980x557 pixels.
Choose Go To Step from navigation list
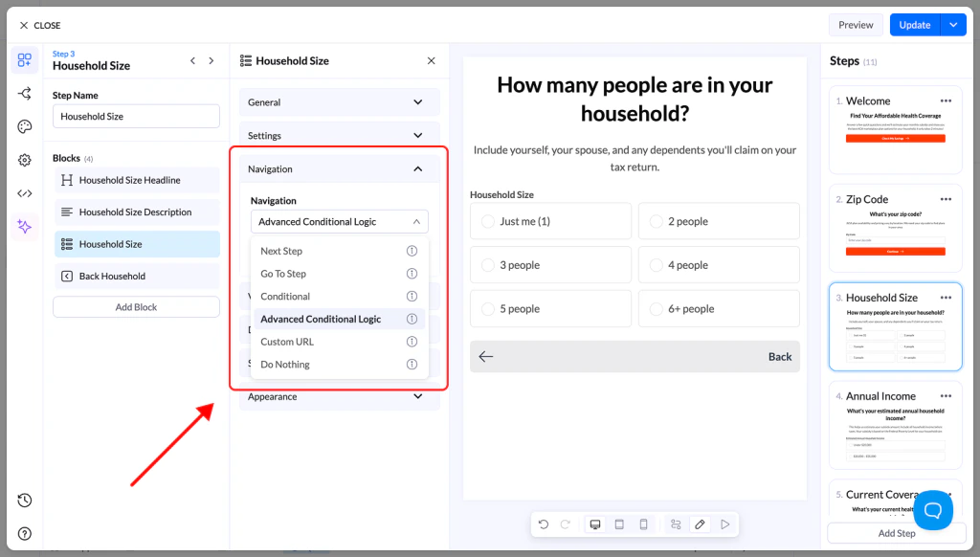(x=340, y=273)
